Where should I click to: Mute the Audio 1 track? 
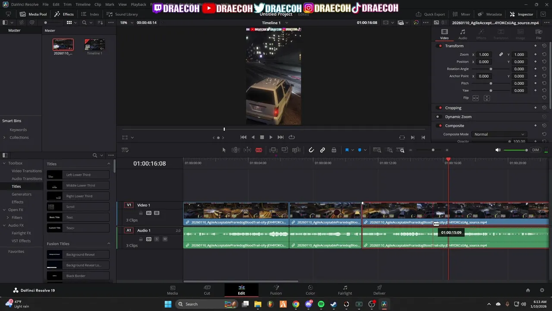165,239
